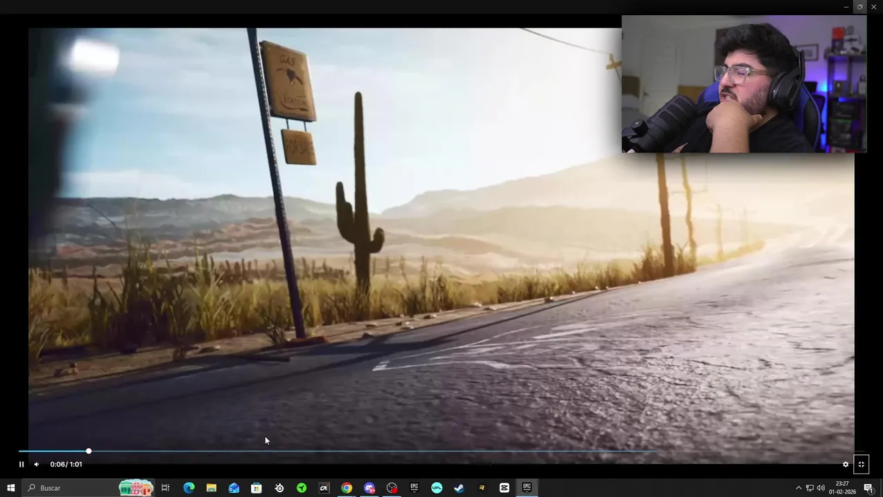The image size is (883, 497).
Task: Click the search highlights illustration in Buscar
Action: pos(136,488)
